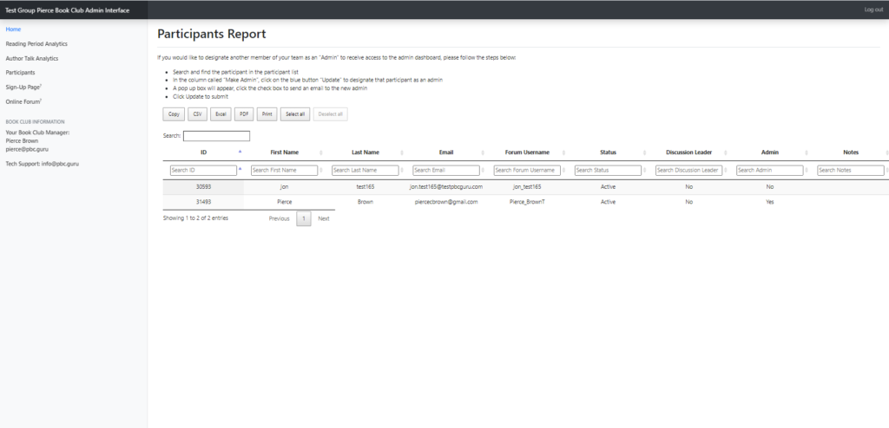Sort table by ID column arrow
The height and width of the screenshot is (428, 889).
[240, 152]
